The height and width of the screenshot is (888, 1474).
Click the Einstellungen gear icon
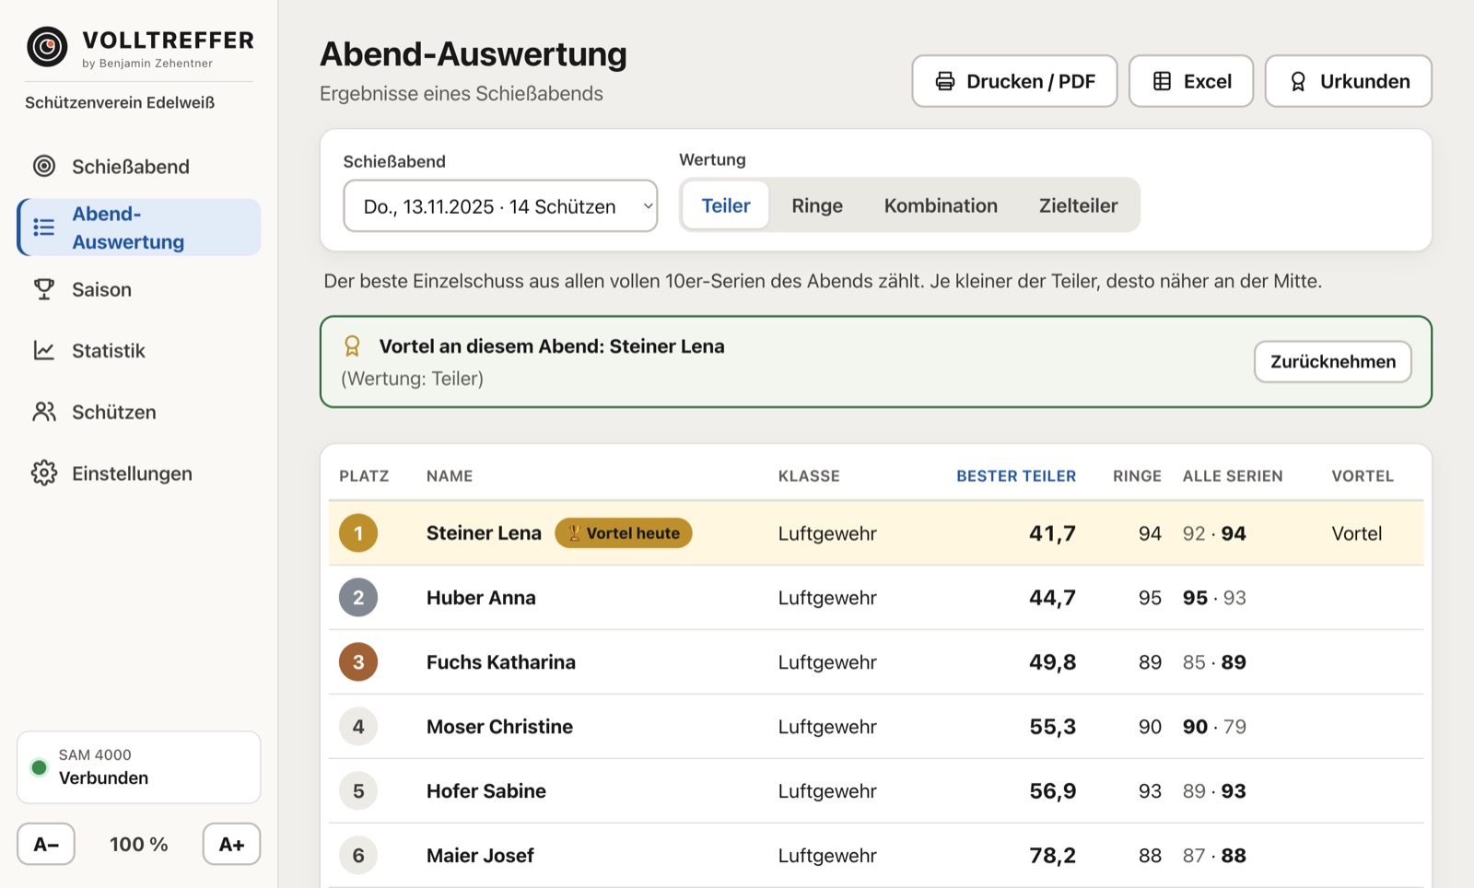44,473
